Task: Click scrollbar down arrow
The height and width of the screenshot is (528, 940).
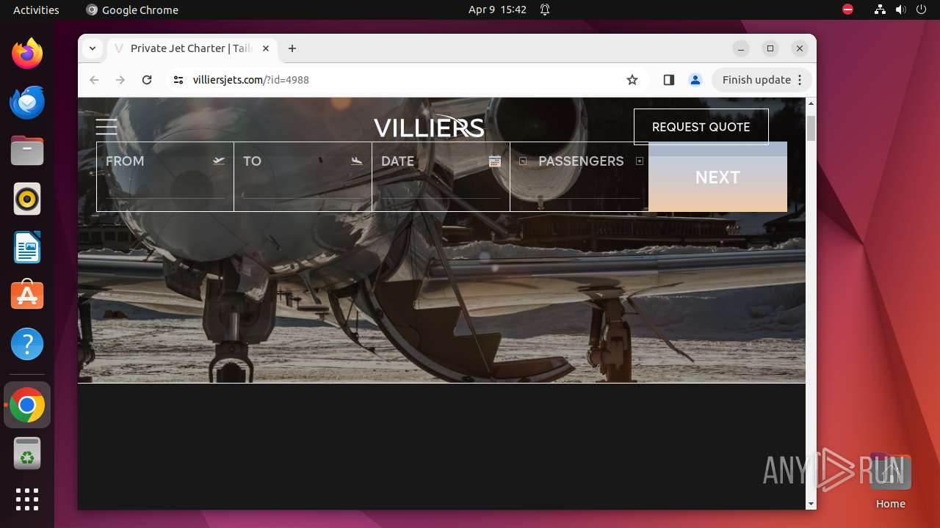Action: click(811, 504)
